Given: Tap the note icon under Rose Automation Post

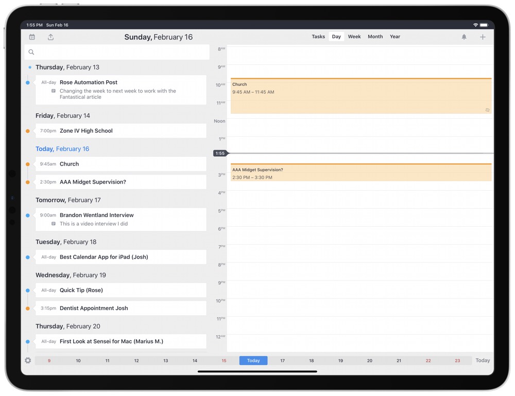Looking at the screenshot, I should tap(54, 91).
